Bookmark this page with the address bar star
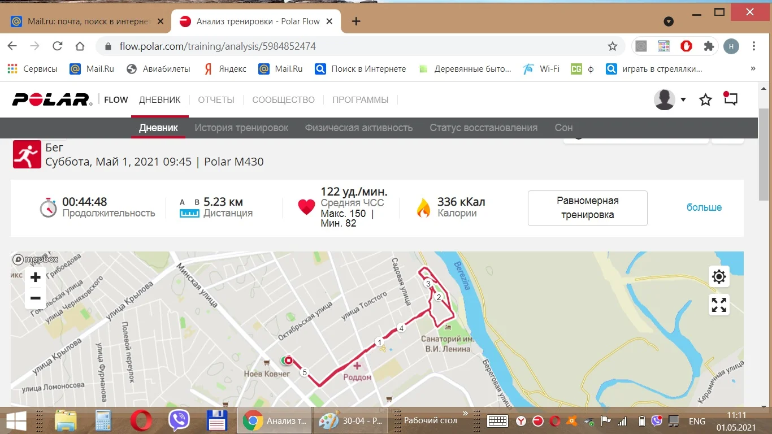The height and width of the screenshot is (434, 772). point(613,46)
